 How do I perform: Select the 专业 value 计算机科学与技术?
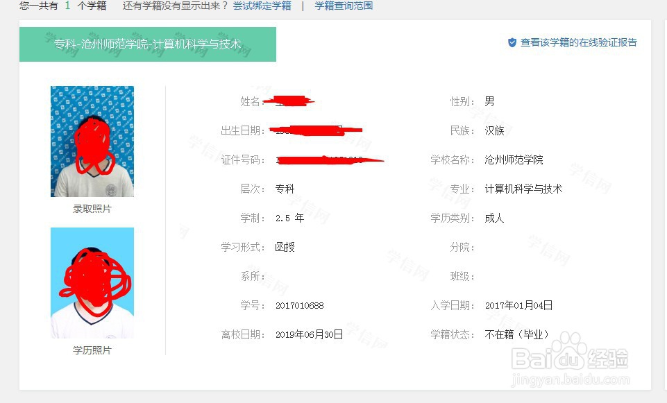click(x=522, y=188)
